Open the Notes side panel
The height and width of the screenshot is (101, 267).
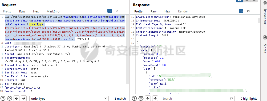tap(265, 44)
